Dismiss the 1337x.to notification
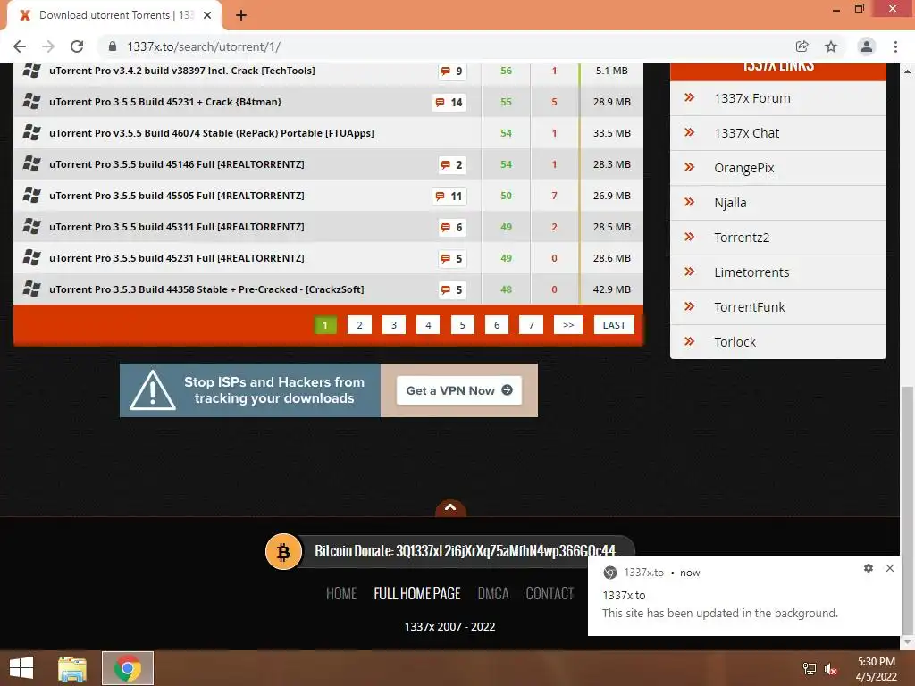This screenshot has width=915, height=686. [889, 568]
